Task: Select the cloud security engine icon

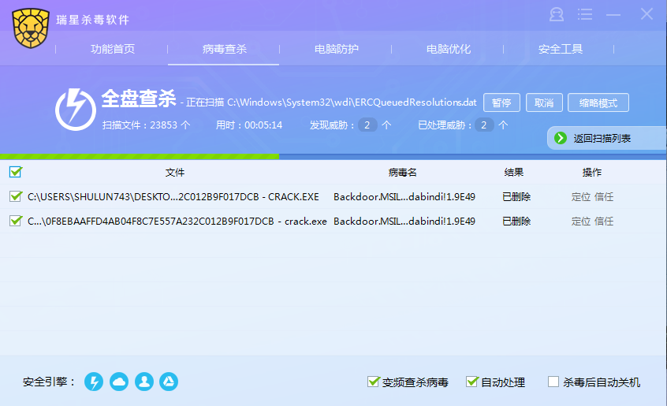Action: pos(119,382)
